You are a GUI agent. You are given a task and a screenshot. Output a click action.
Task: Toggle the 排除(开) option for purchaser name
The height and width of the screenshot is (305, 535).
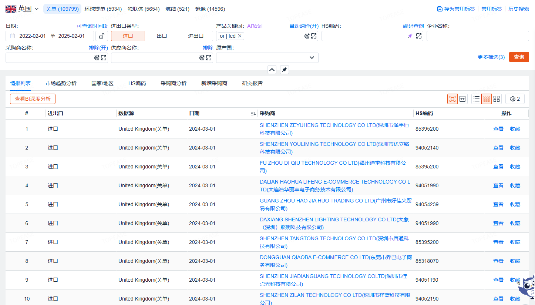(98, 48)
